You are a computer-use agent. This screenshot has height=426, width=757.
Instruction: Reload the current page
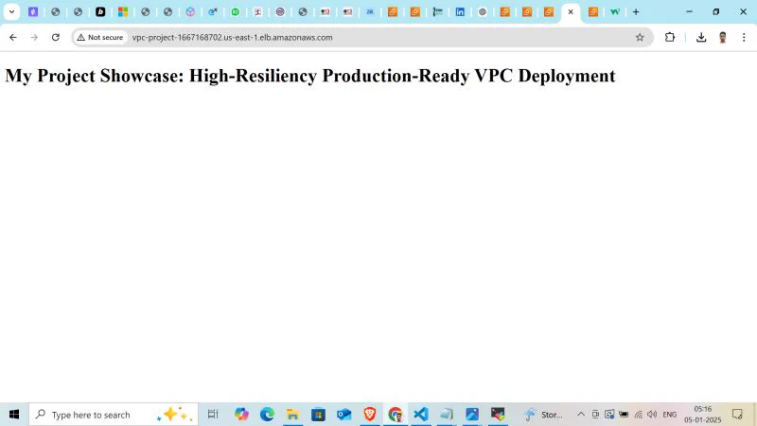[x=56, y=37]
